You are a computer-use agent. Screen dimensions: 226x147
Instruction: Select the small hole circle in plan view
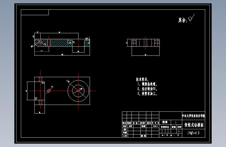49,91
